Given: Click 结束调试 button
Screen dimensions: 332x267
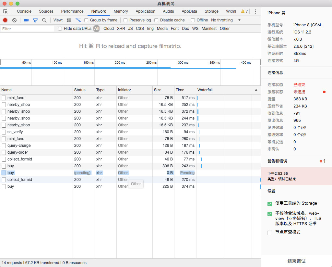Looking at the screenshot, I should pyautogui.click(x=296, y=261).
